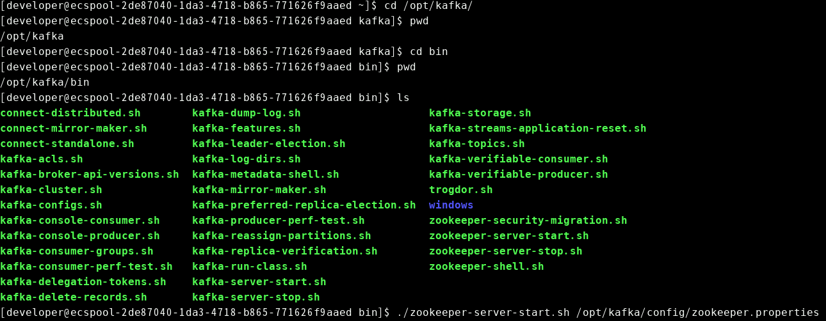Select kafka-consumer-groups.sh file name
Screen dimensions: 826x321
point(76,251)
